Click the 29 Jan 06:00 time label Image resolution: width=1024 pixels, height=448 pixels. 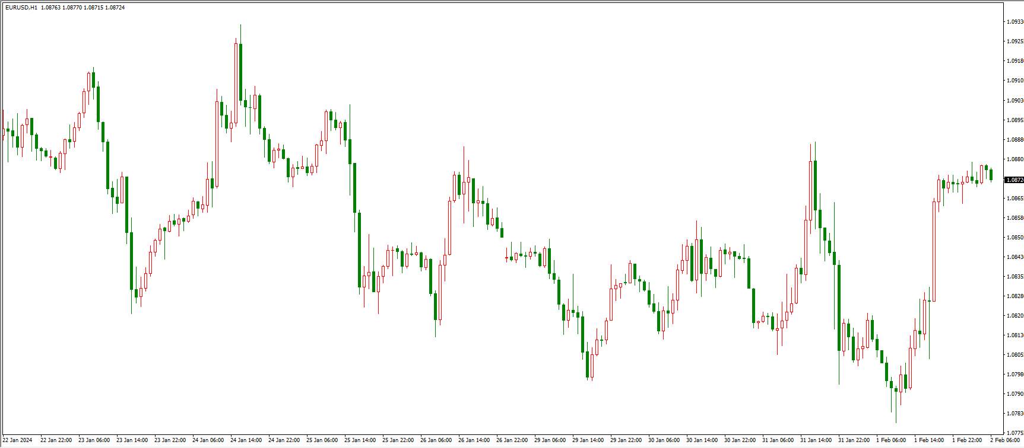[x=550, y=440]
